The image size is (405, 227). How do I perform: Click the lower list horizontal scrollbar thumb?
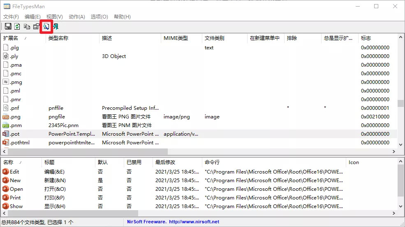tap(73, 213)
